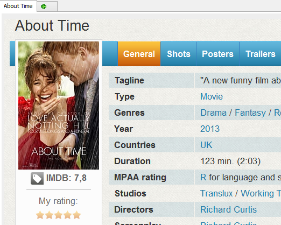Set my rating to five stars
The width and height of the screenshot is (281, 225).
(x=77, y=215)
